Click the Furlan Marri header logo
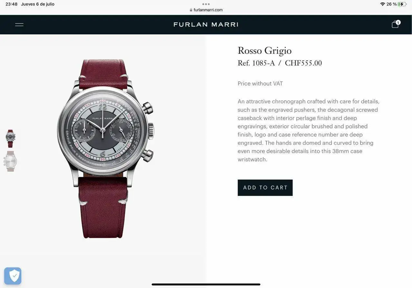Image resolution: width=412 pixels, height=288 pixels. 206,24
